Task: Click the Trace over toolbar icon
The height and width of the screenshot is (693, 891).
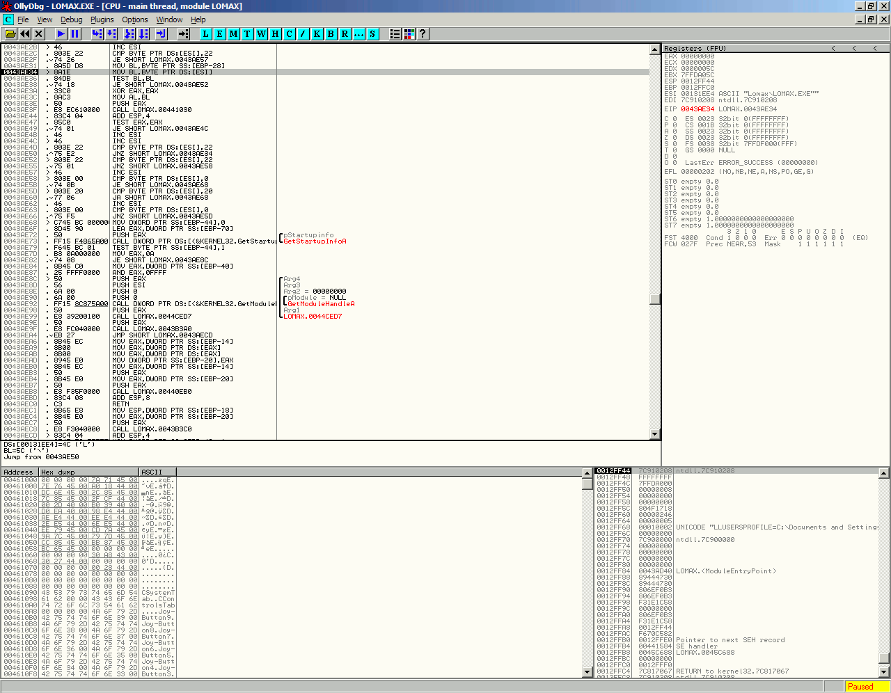Action: click(x=143, y=33)
